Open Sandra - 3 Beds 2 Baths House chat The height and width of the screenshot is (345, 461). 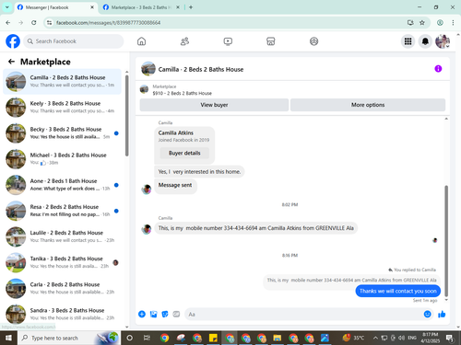tap(63, 314)
